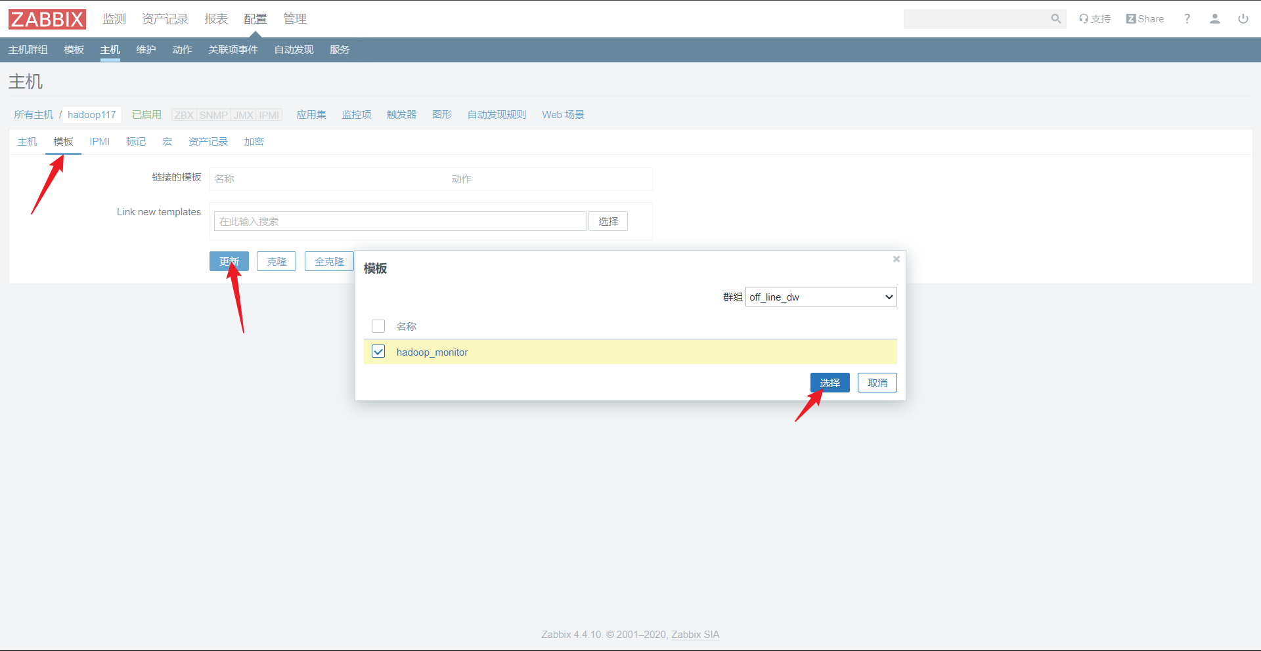Viewport: 1261px width, 651px height.
Task: Open the 报表 top menu
Action: [216, 19]
